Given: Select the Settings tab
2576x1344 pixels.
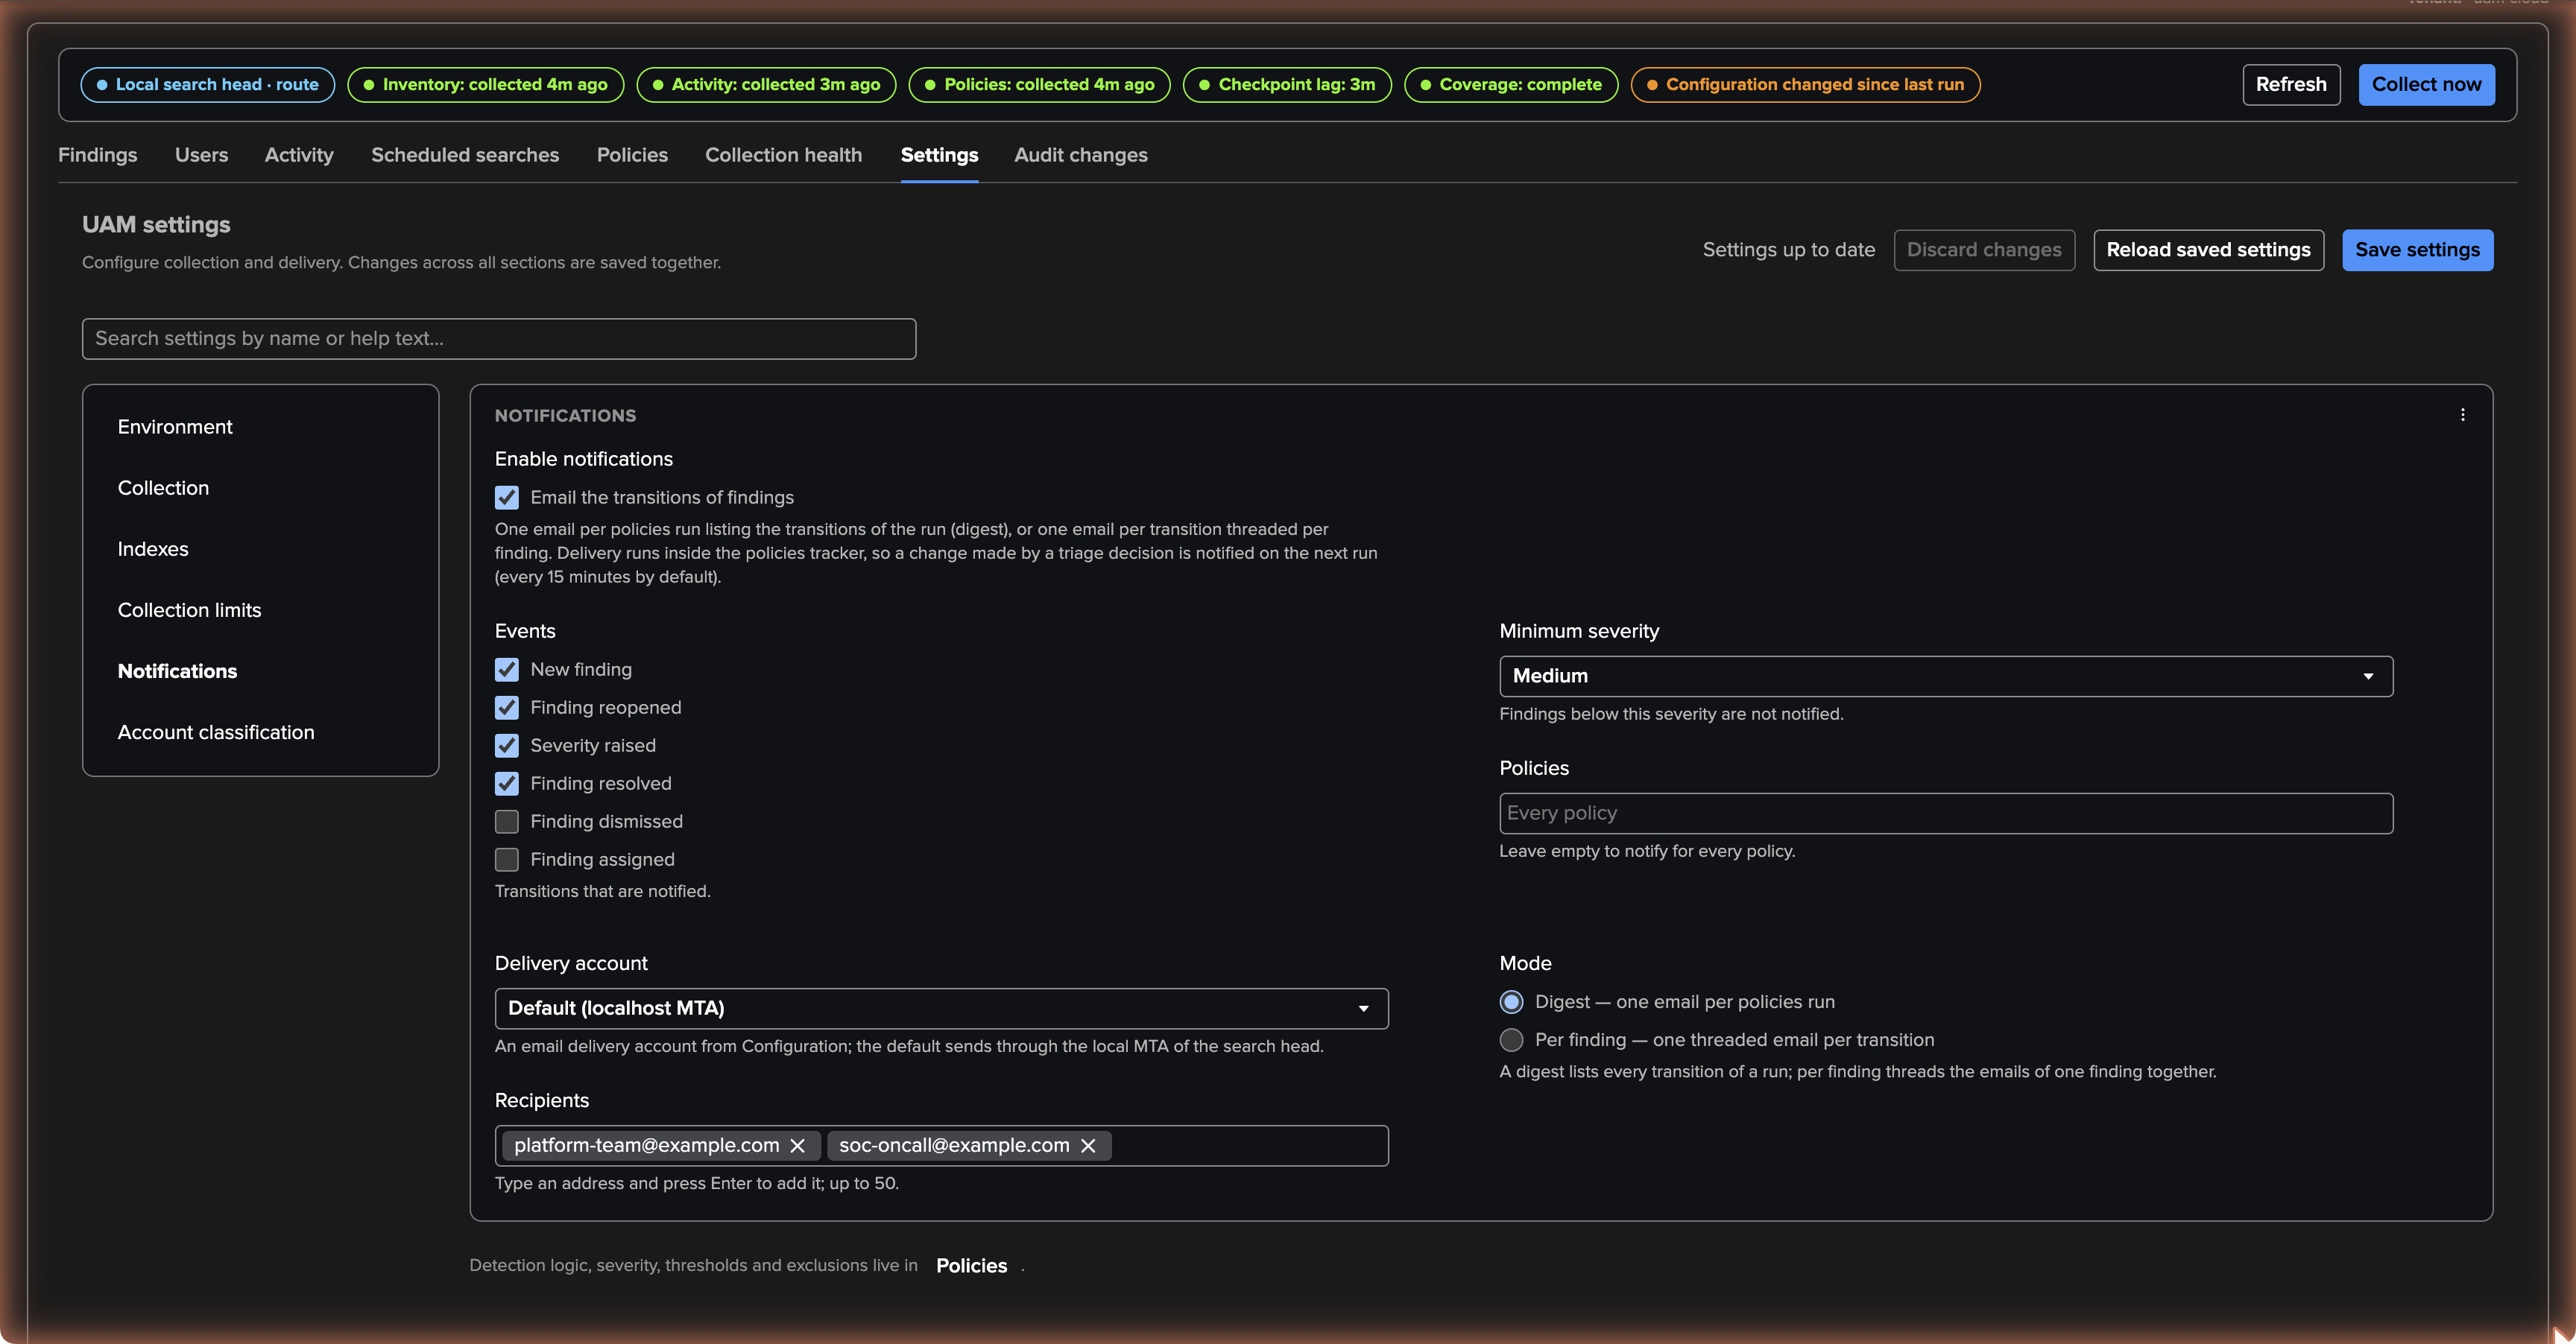Looking at the screenshot, I should pyautogui.click(x=939, y=155).
